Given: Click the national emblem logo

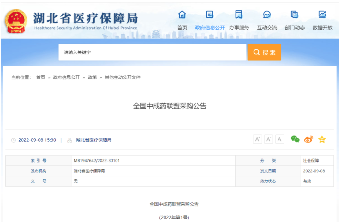Looking at the screenshot, I should [x=16, y=22].
